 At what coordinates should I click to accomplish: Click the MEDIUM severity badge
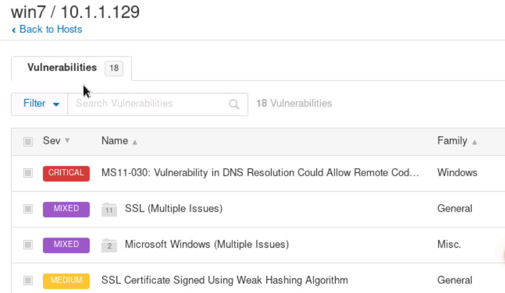66,280
